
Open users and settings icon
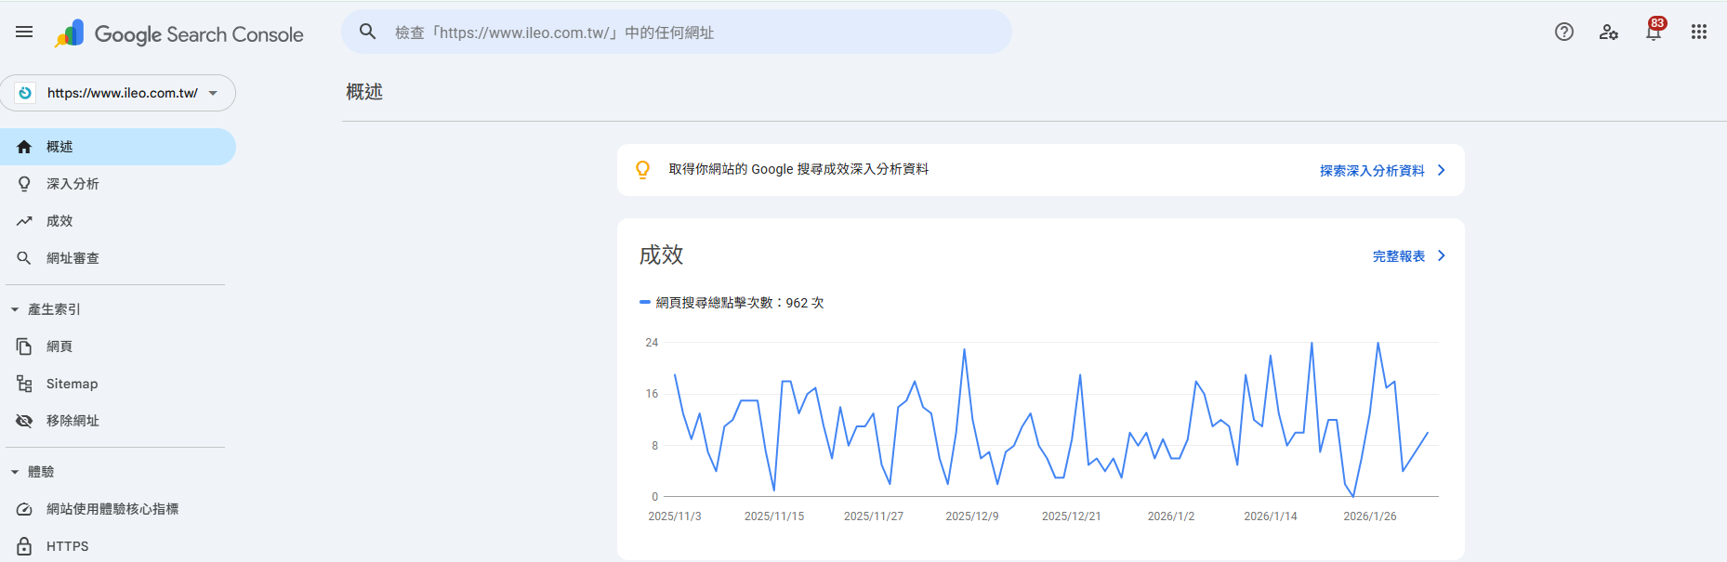[1609, 32]
